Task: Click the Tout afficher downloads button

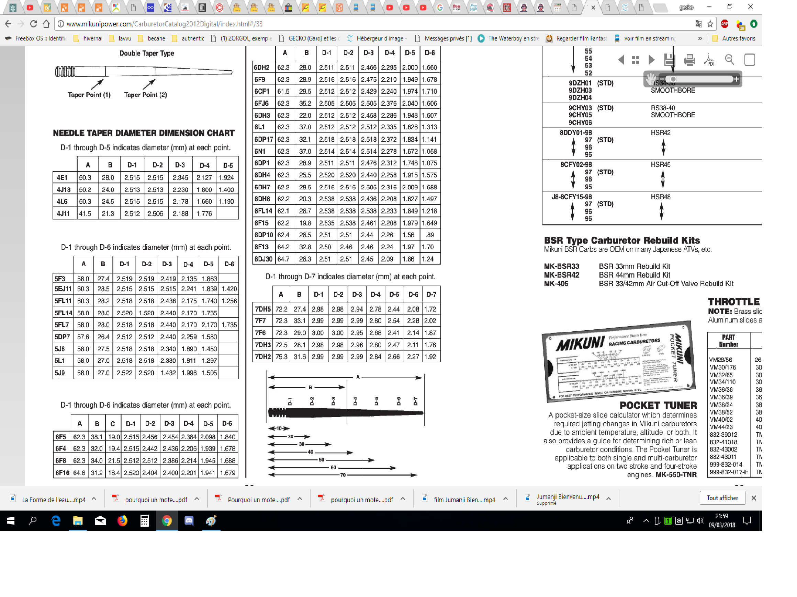Action: coord(722,498)
